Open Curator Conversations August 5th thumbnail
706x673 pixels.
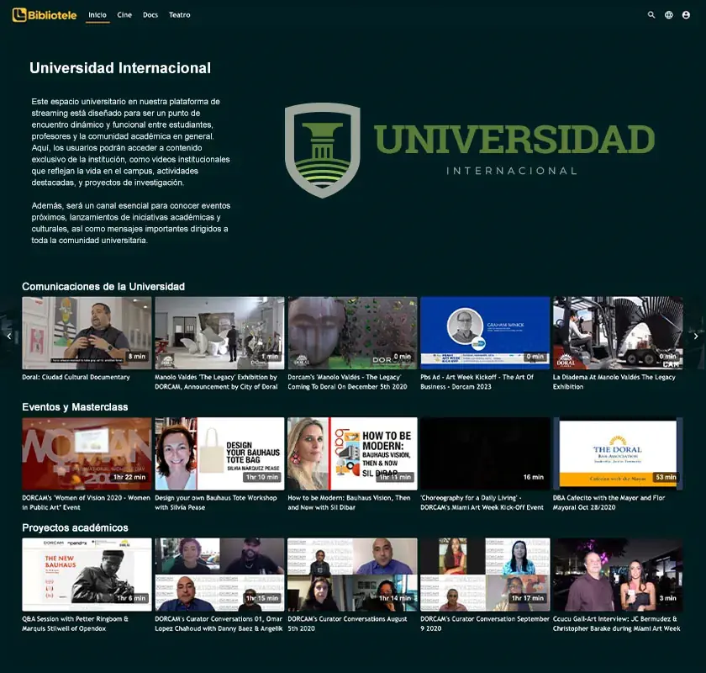point(352,575)
